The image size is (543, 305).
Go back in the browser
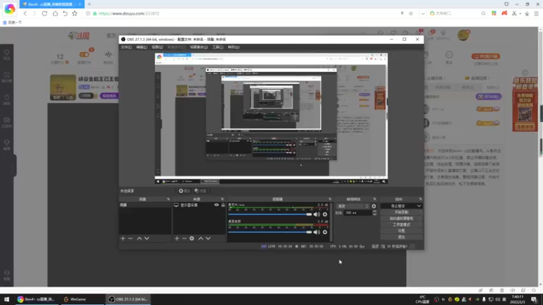[25, 14]
